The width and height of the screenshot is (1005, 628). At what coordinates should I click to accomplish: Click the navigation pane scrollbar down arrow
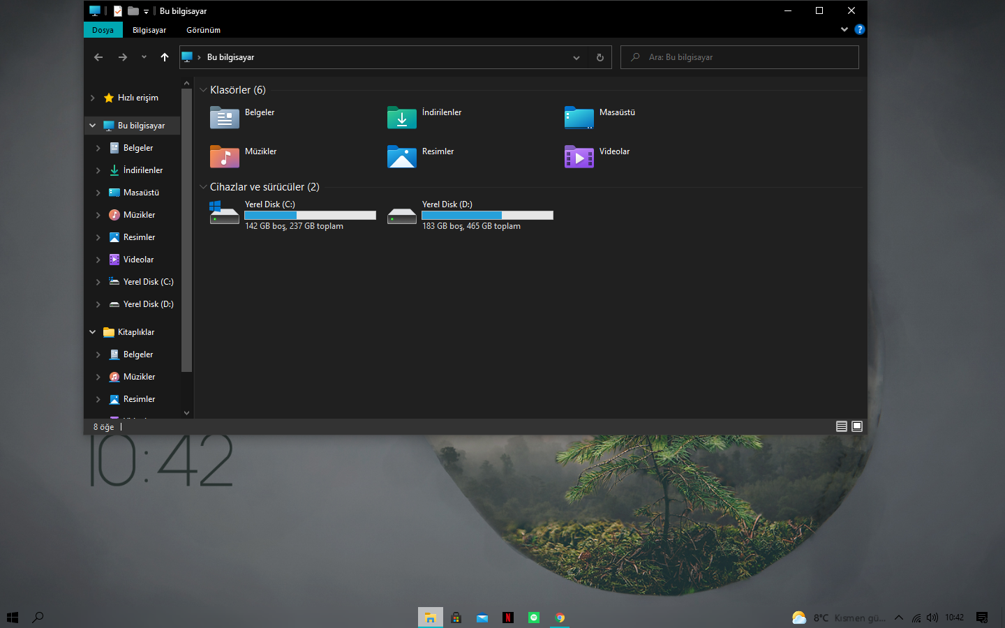point(186,412)
